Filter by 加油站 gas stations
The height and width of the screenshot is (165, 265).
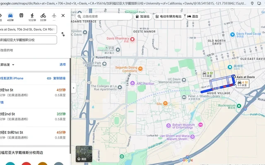[x=143, y=16]
